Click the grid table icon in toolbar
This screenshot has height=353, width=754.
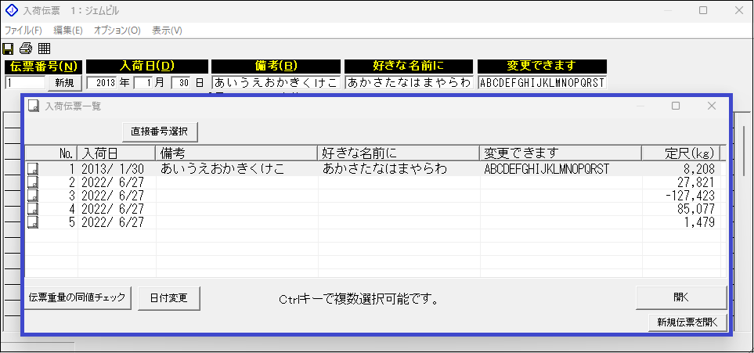44,49
